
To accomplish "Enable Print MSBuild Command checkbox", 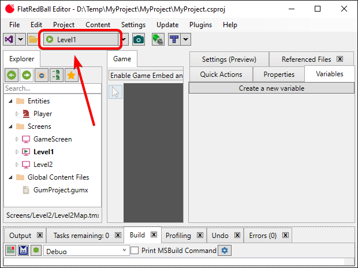I will point(135,251).
